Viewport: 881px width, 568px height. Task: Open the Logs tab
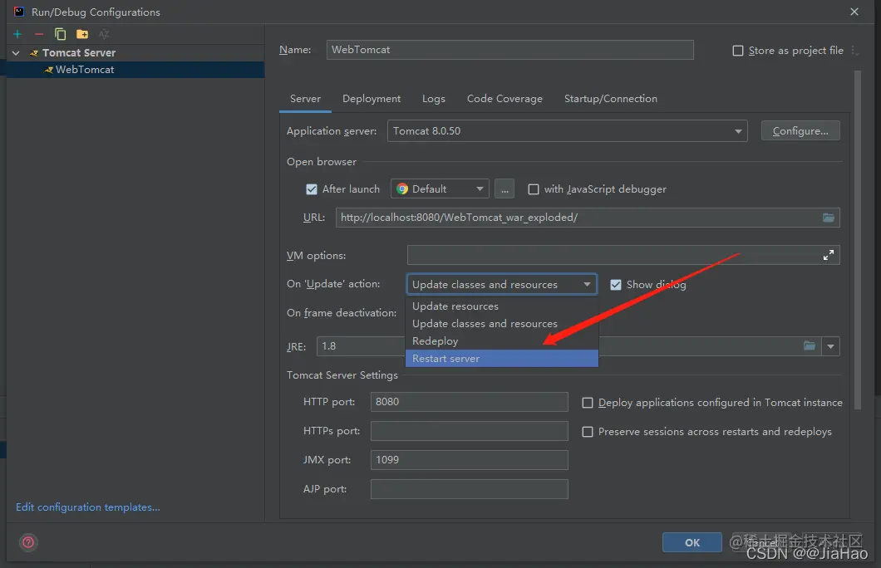click(x=433, y=99)
